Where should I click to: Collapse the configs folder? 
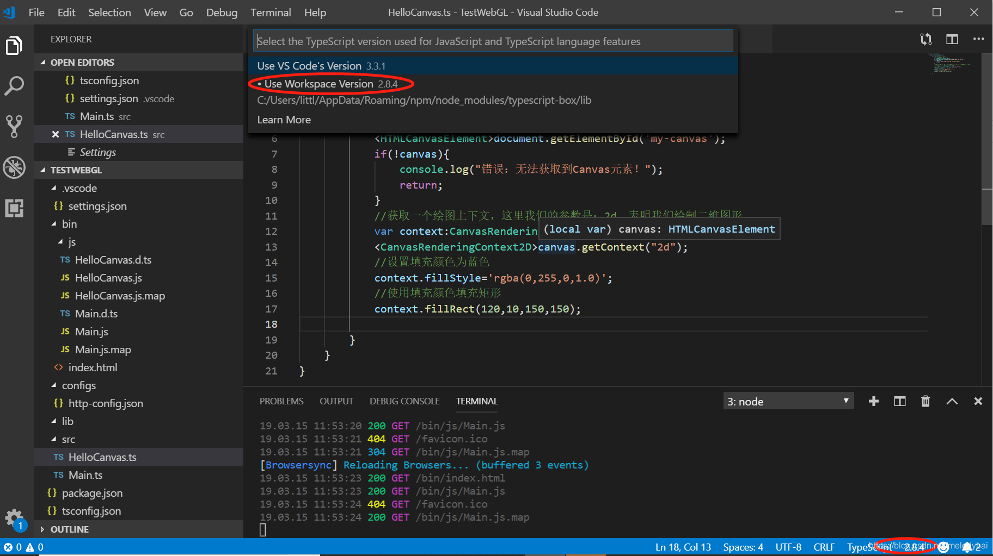[x=139, y=385]
